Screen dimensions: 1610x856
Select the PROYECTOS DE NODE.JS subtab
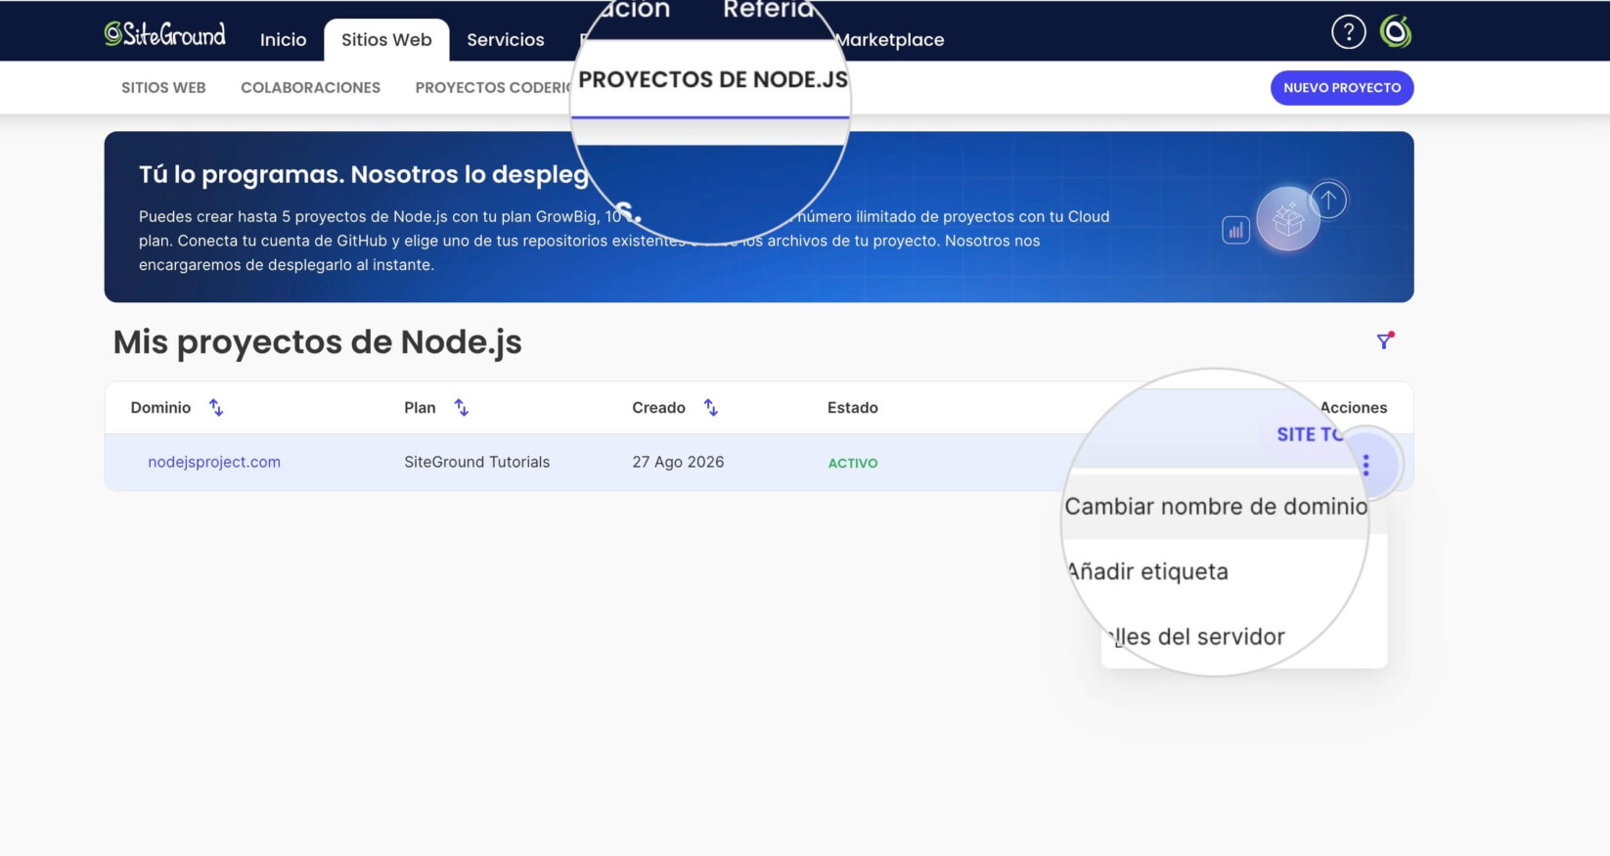coord(712,80)
